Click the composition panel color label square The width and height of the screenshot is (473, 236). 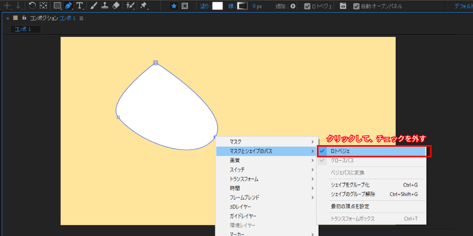(16, 18)
